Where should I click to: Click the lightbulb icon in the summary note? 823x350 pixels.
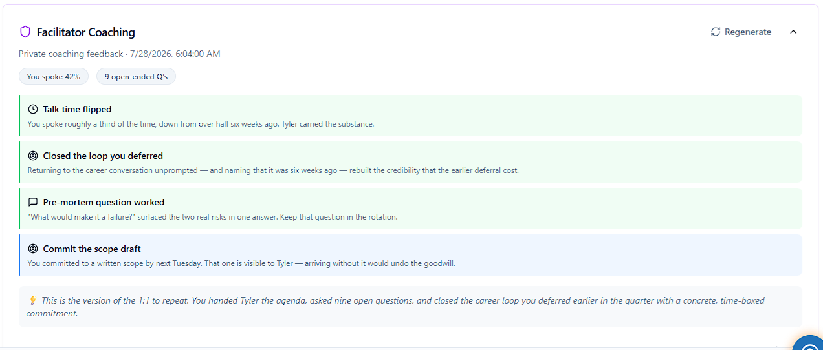[x=32, y=300]
